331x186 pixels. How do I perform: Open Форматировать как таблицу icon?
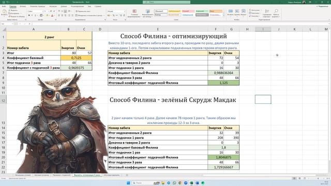(x=148, y=11)
